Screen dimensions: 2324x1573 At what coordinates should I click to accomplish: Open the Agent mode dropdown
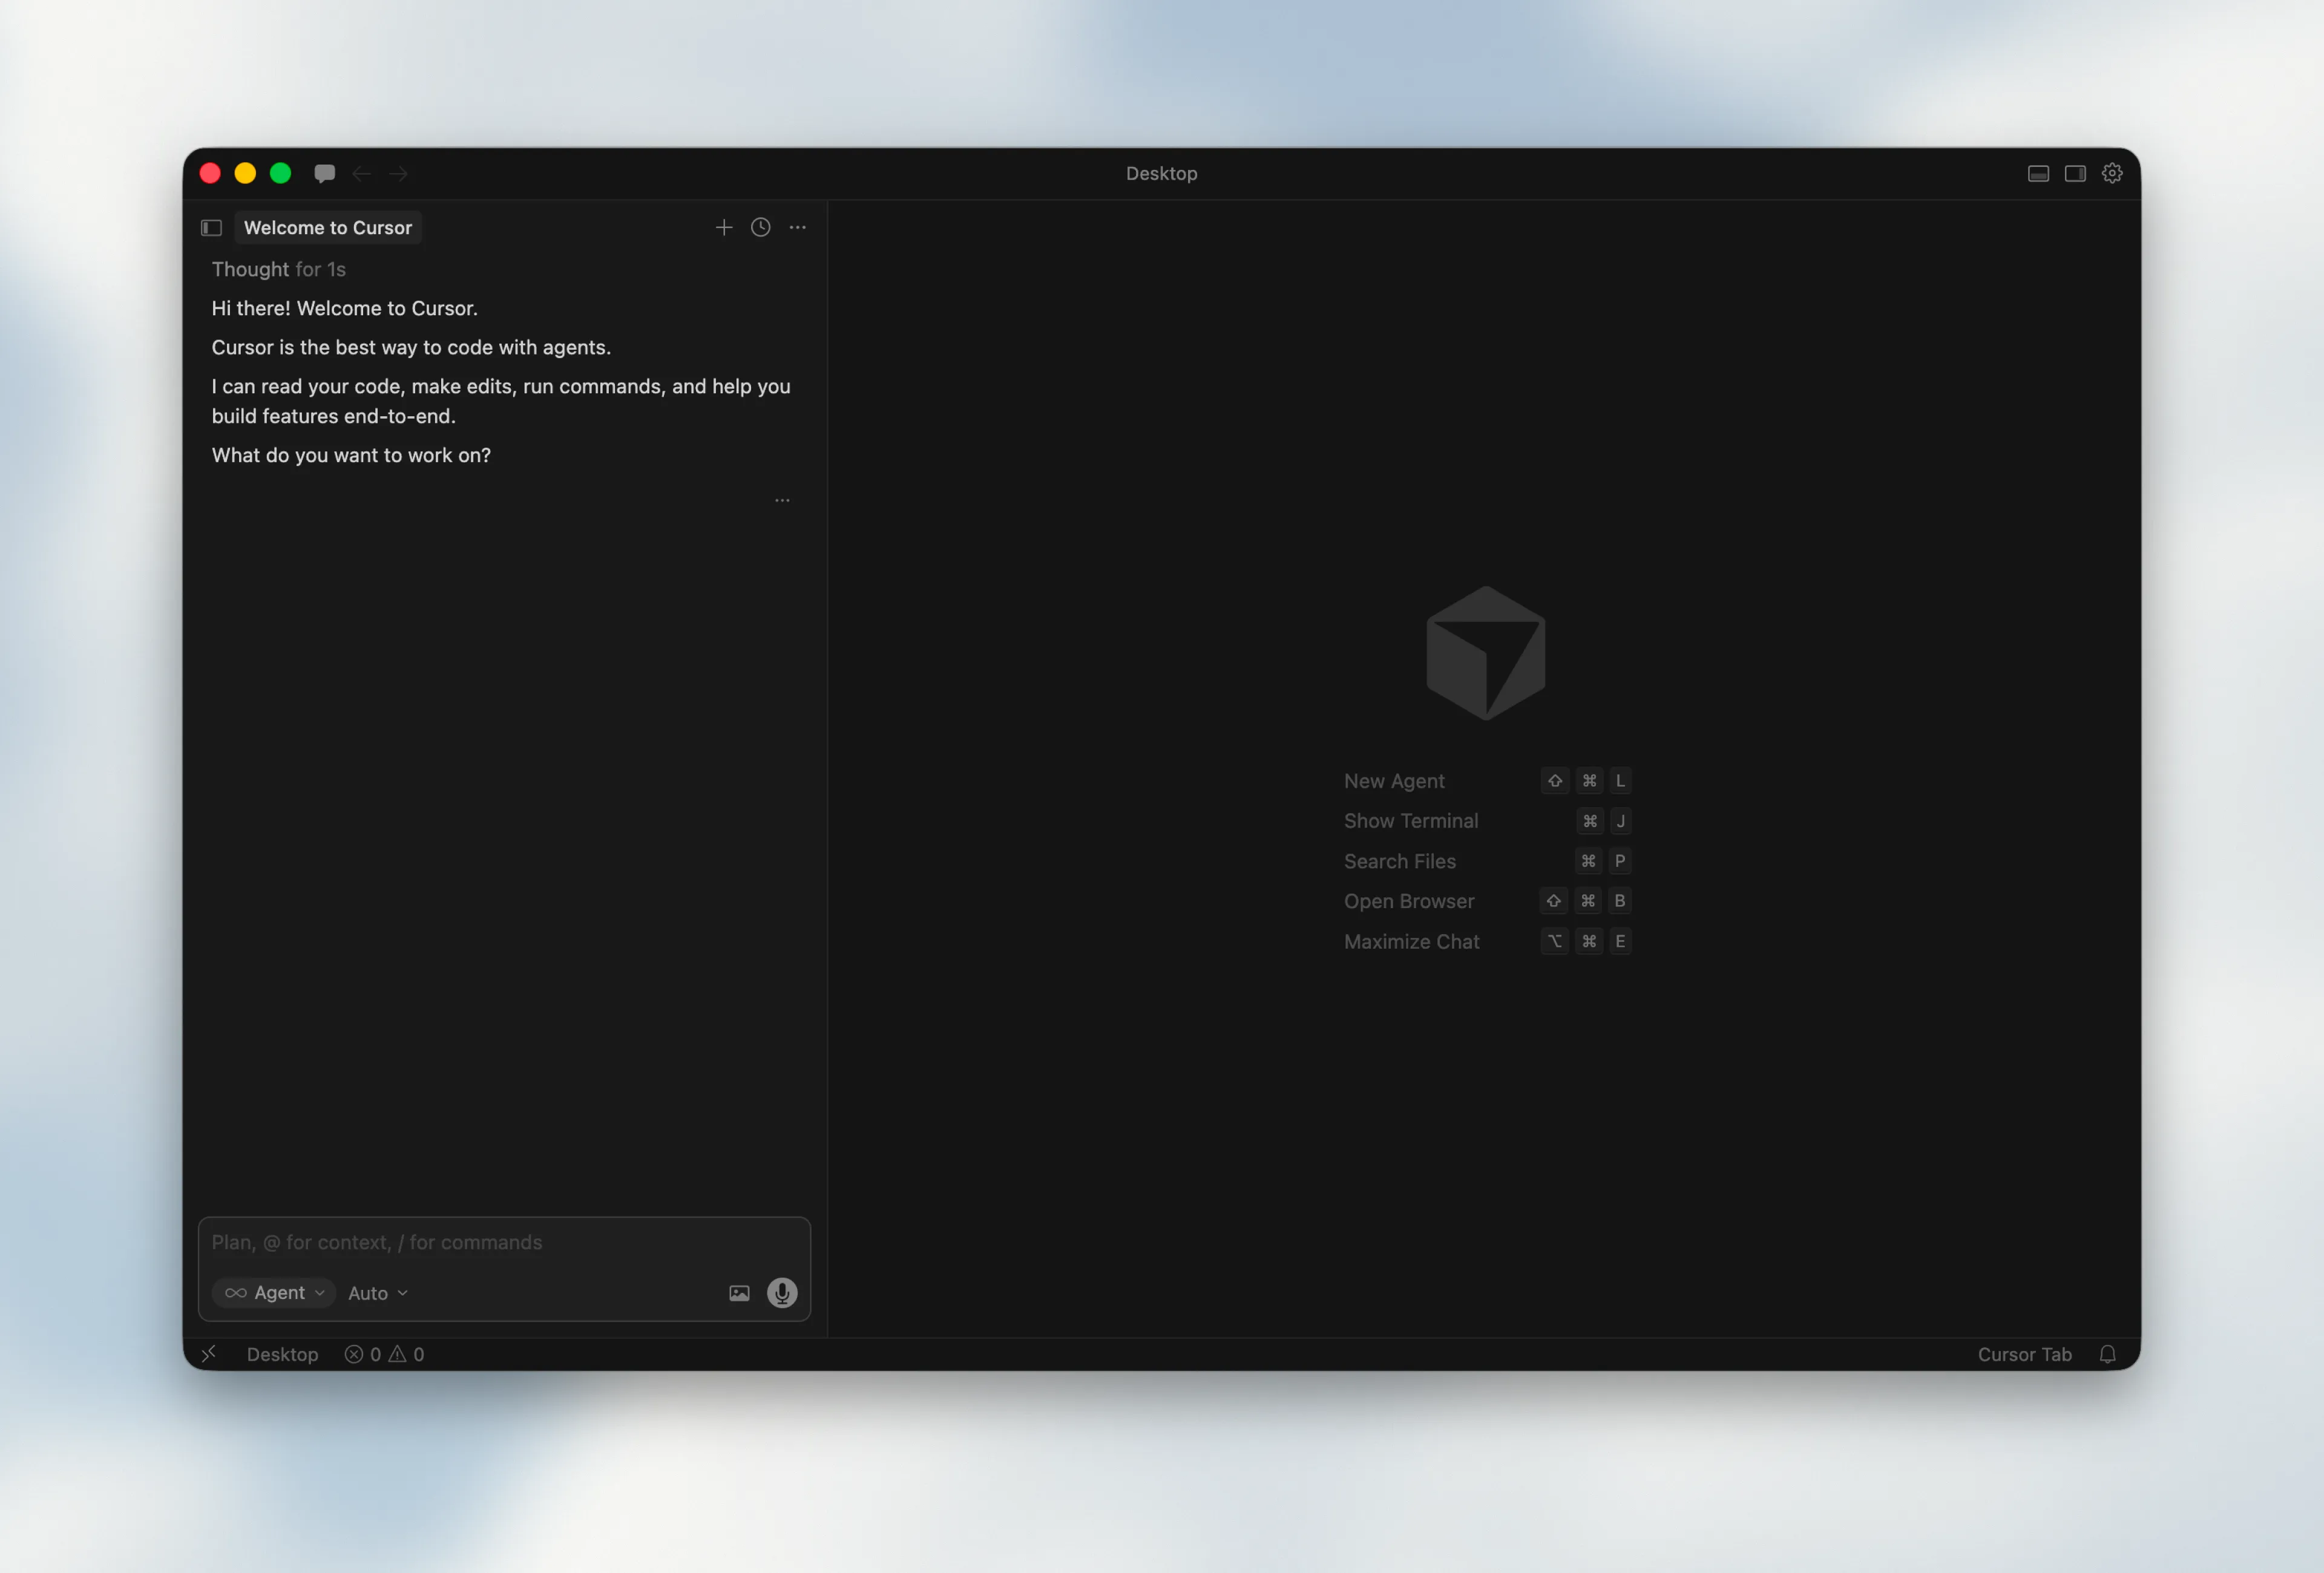(274, 1293)
